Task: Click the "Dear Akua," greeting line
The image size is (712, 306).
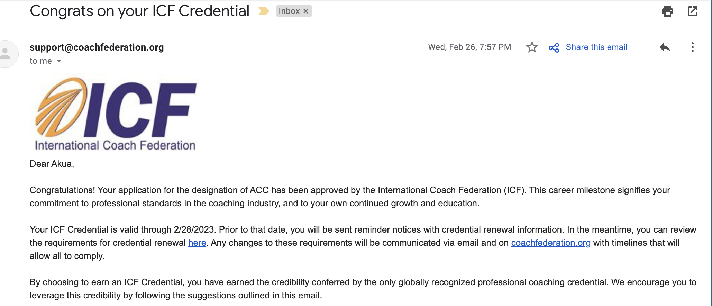Action: [52, 164]
